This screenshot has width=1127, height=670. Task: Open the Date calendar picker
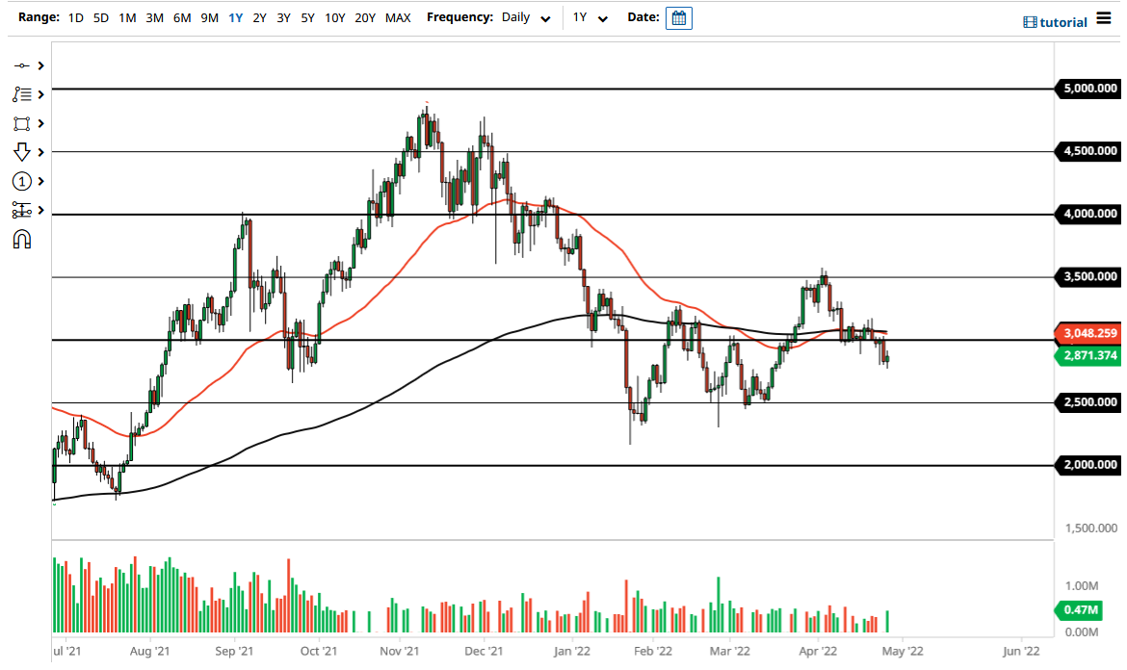click(679, 17)
